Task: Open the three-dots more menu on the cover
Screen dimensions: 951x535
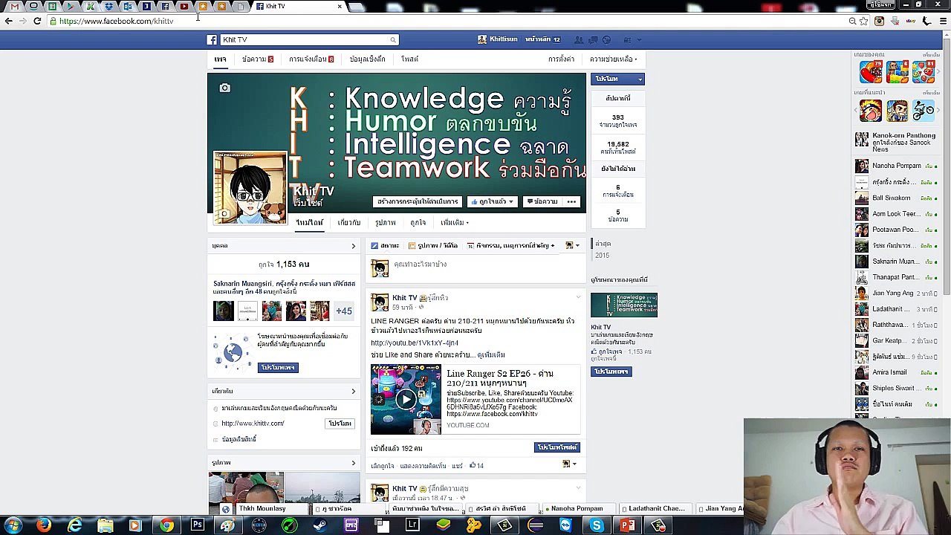Action: tap(571, 201)
